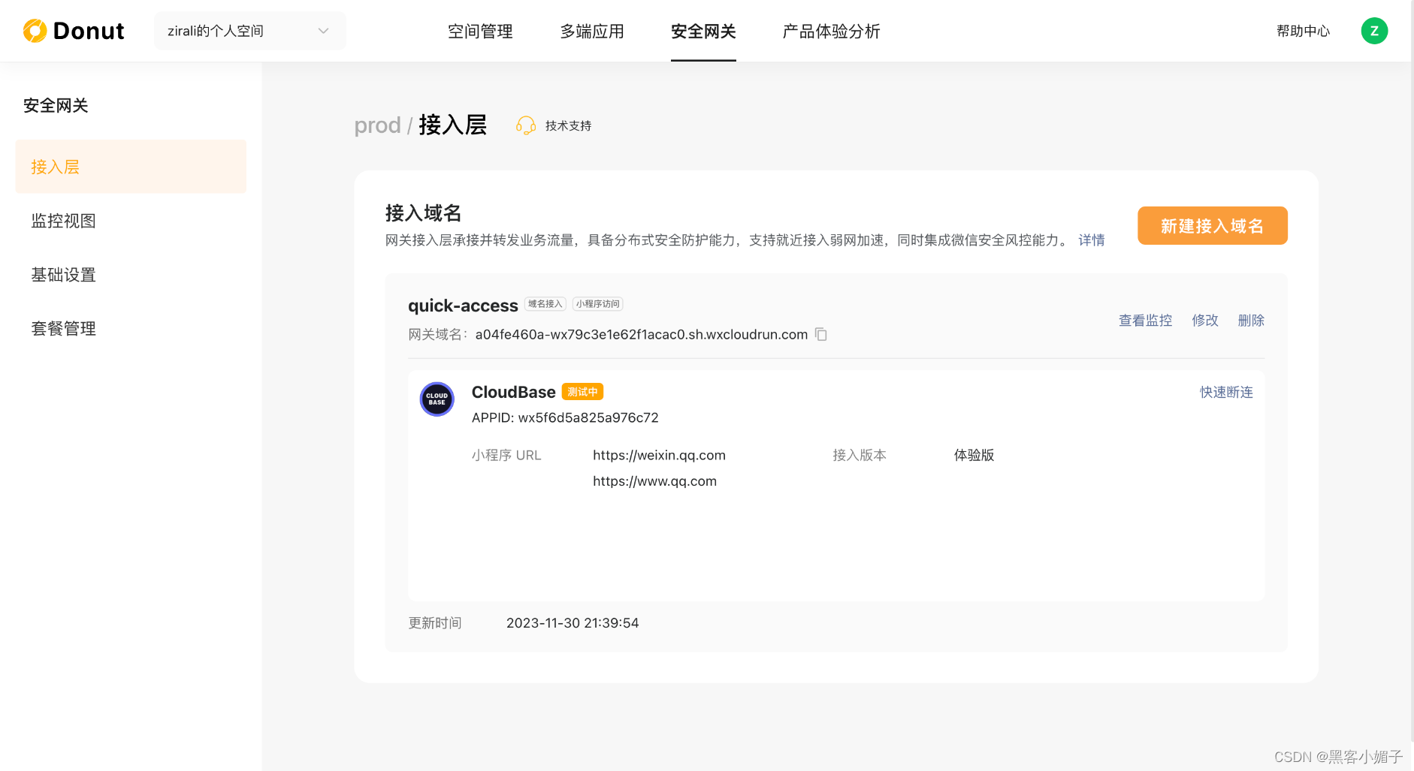Click the 域名接入 tag
1414x771 pixels.
(x=545, y=304)
